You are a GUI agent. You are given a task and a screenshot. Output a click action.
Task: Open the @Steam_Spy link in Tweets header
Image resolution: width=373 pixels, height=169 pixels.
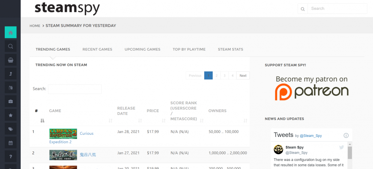pyautogui.click(x=311, y=136)
